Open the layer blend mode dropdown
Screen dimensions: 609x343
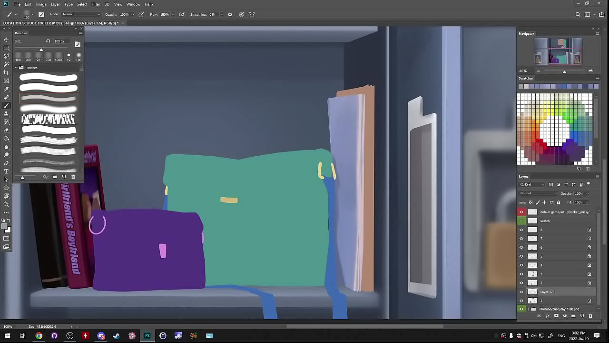coord(539,193)
